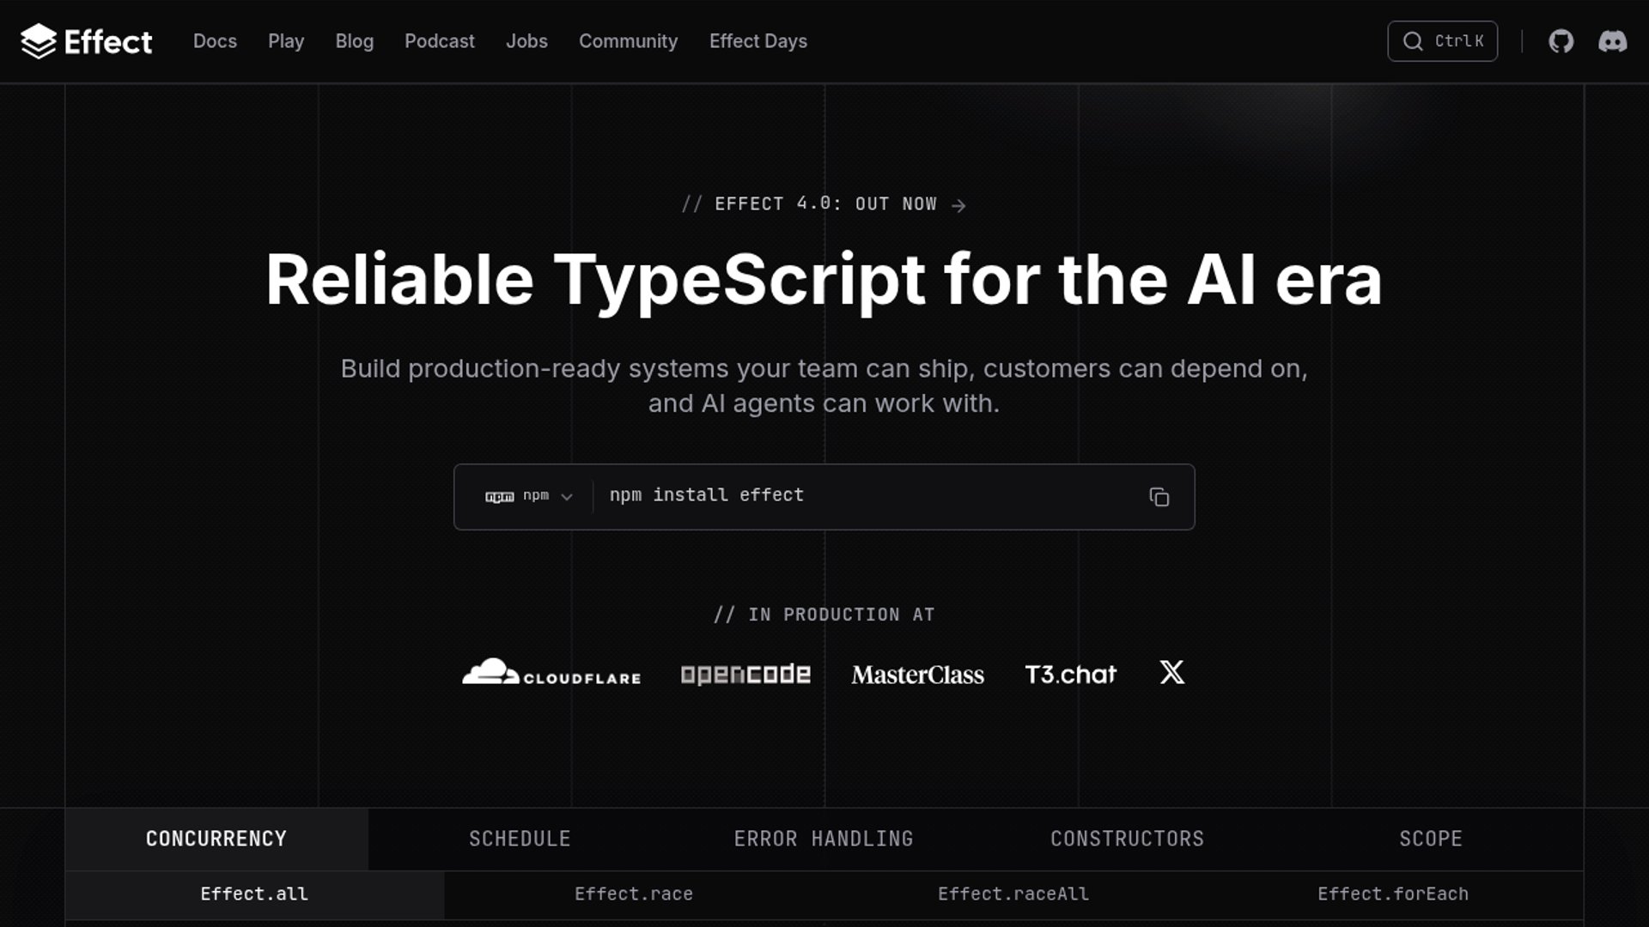Open the npm package manager dropdown
The image size is (1649, 927).
528,496
